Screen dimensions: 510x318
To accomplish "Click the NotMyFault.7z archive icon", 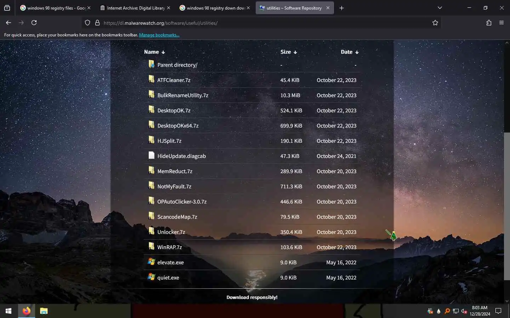I will point(152,185).
